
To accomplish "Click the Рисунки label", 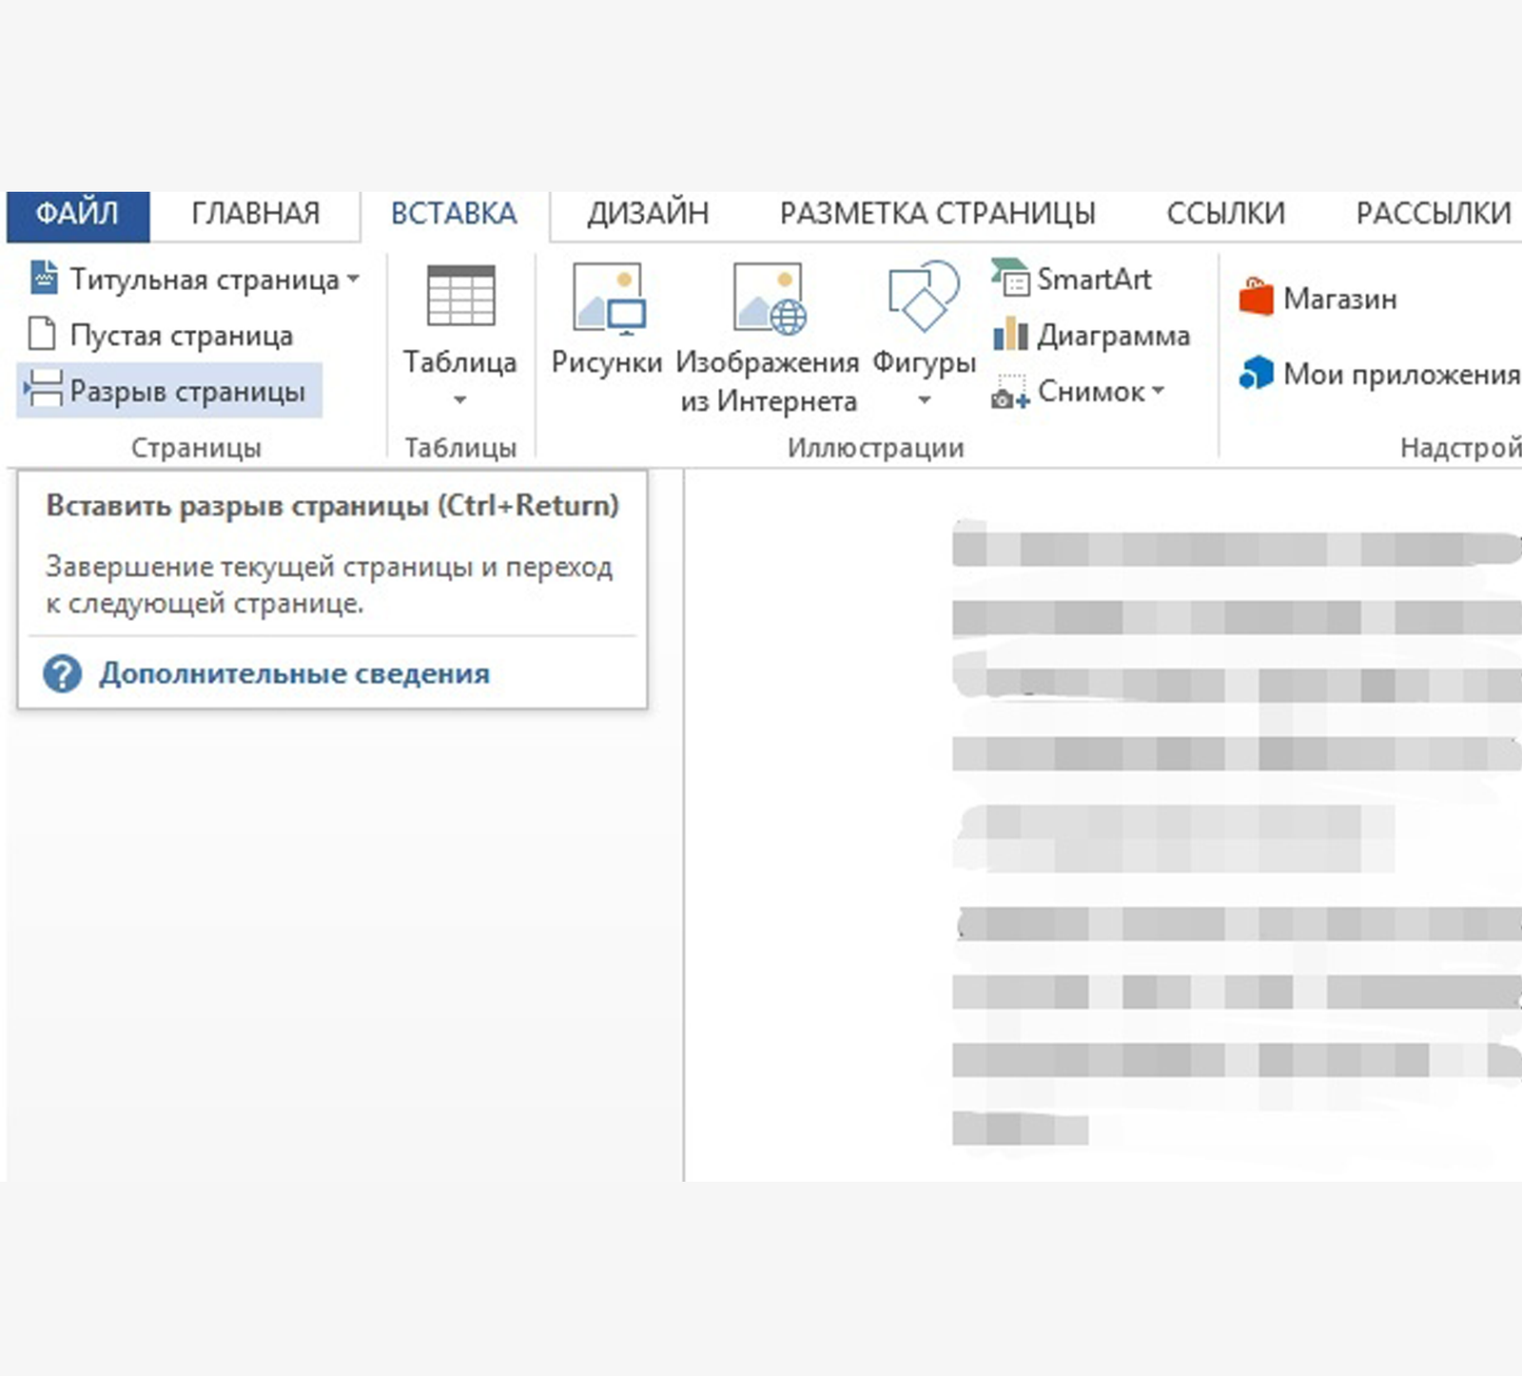I will click(607, 362).
